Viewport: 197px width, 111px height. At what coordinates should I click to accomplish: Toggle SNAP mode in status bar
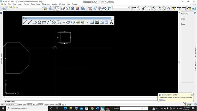pyautogui.click(x=20, y=105)
